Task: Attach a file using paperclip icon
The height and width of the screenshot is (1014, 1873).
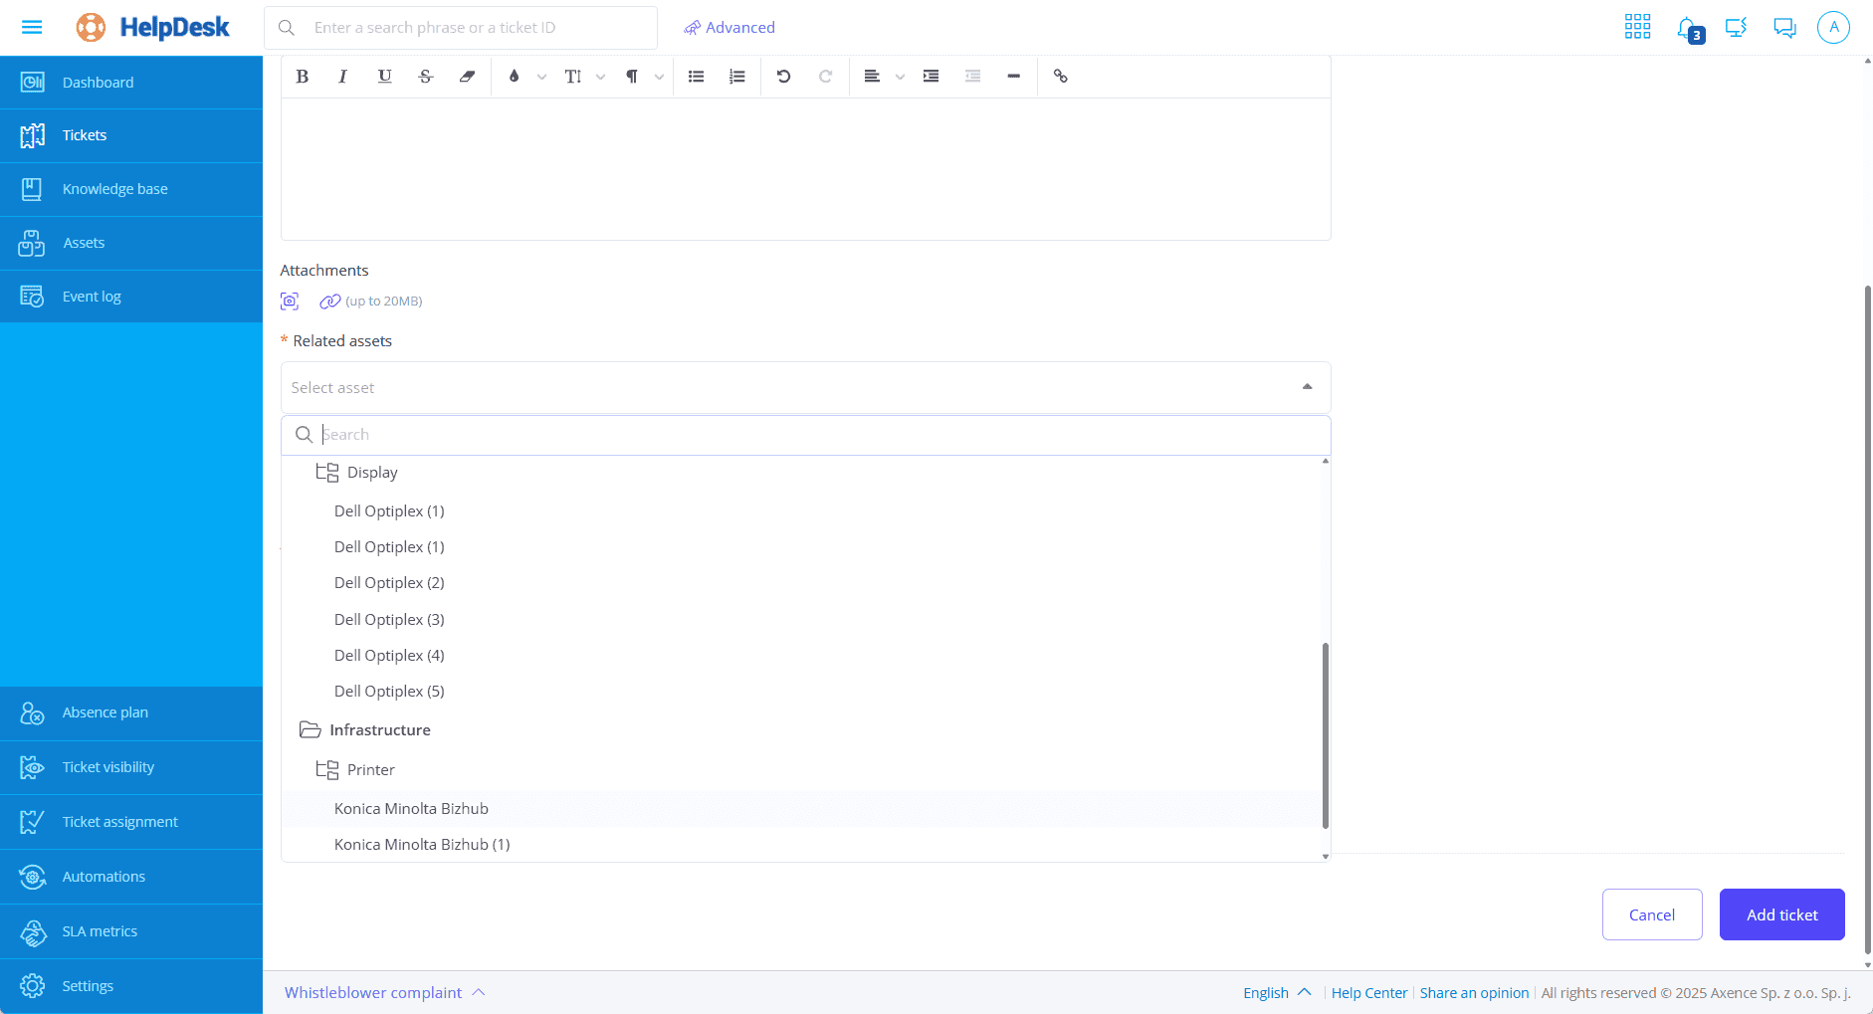Action: tap(329, 302)
